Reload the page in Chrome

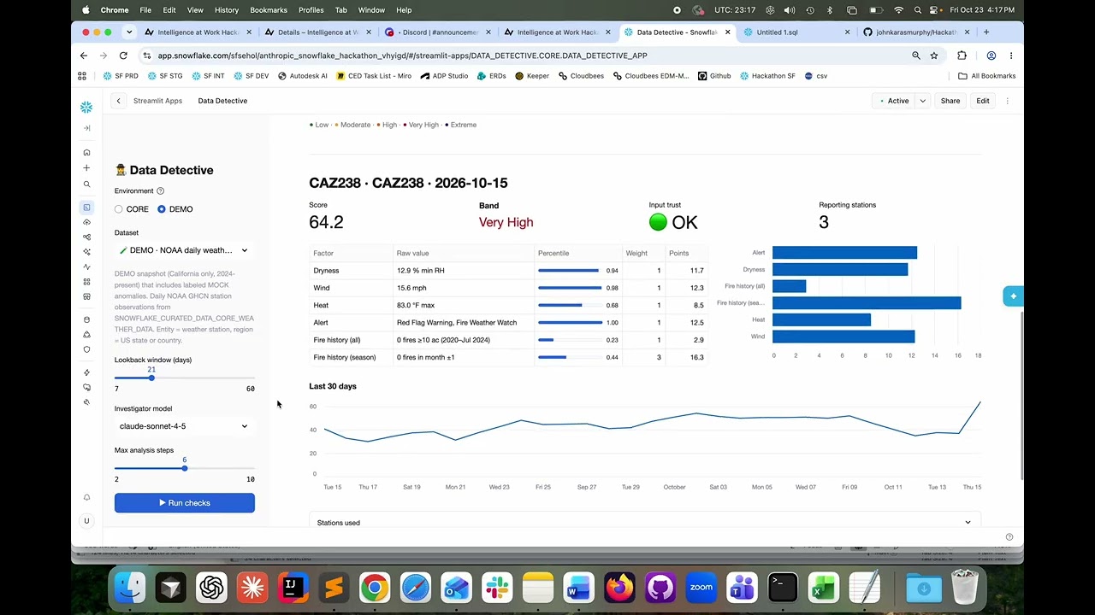coord(123,56)
